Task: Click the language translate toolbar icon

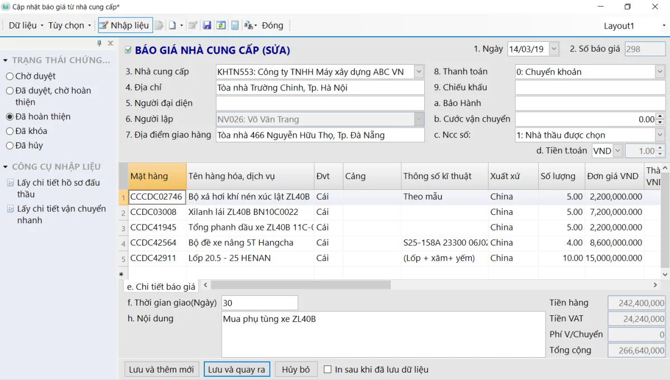Action: tap(249, 26)
